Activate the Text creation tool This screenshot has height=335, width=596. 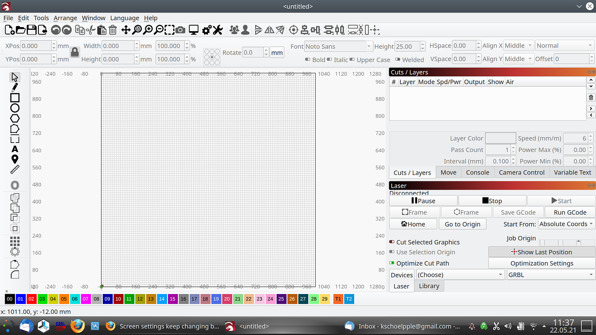pyautogui.click(x=15, y=149)
